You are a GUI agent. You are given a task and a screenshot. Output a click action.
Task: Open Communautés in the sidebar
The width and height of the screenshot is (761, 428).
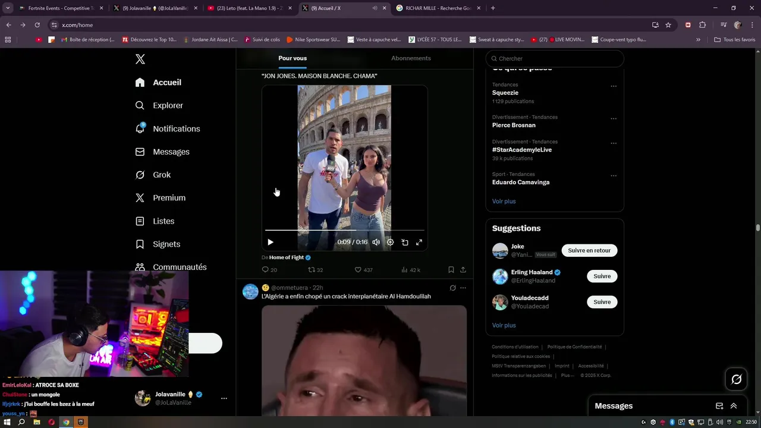[171, 267]
